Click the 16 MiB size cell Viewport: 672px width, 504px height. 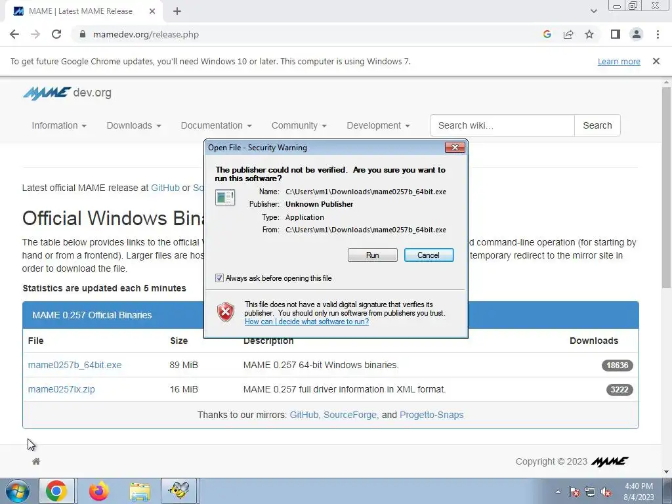[184, 390]
